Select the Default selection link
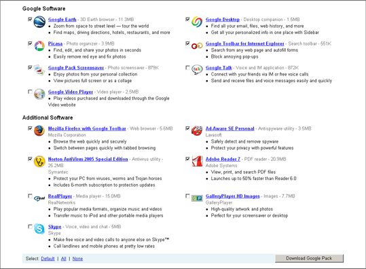Image resolution: width=366 pixels, height=269 pixels. pos(48,259)
